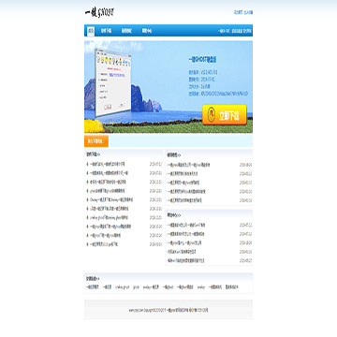Click the "onekey ghost" tag link at the bottom
The height and width of the screenshot is (337, 337).
coord(123,287)
